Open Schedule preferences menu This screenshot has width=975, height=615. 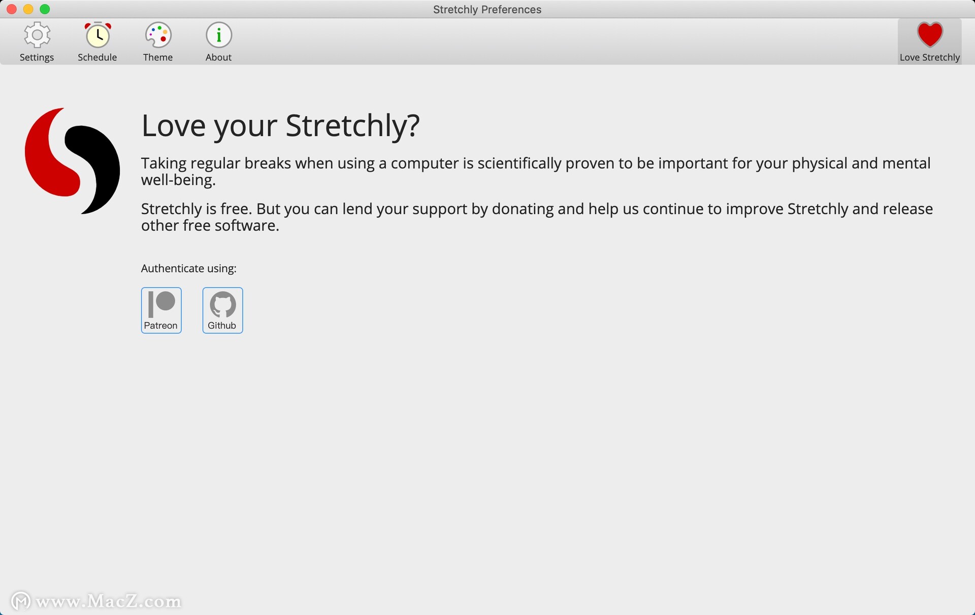97,41
